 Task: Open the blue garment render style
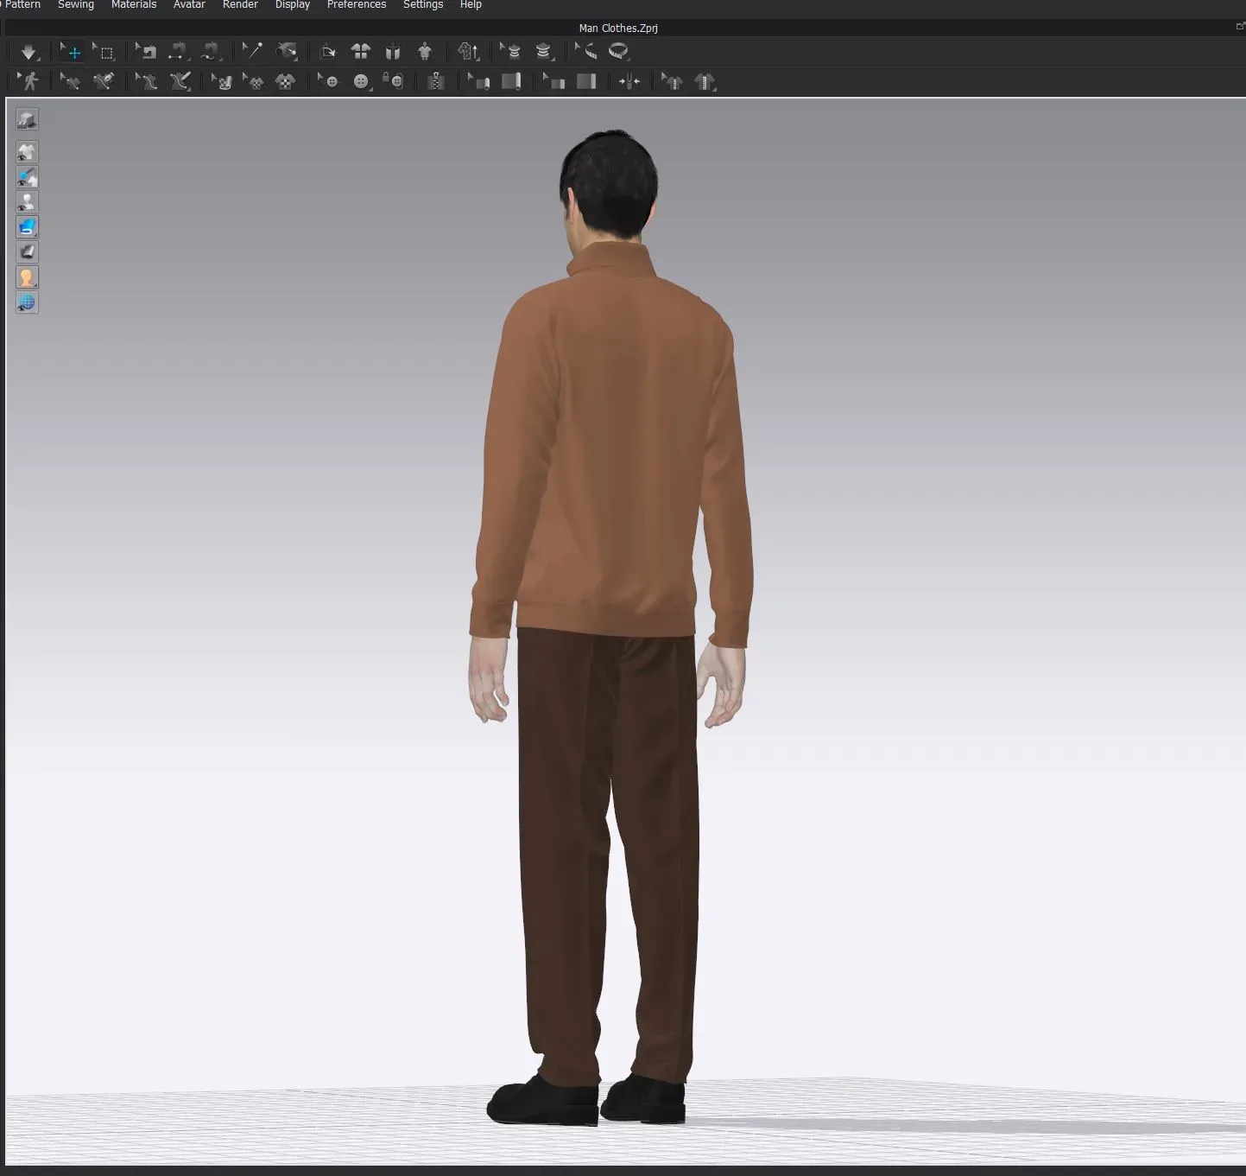tap(27, 227)
